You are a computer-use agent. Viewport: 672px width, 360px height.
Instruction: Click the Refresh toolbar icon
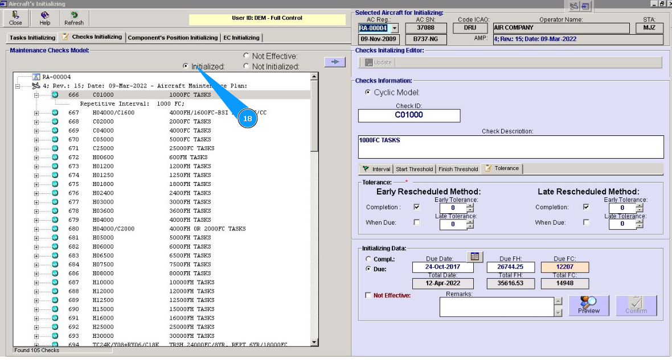(74, 18)
